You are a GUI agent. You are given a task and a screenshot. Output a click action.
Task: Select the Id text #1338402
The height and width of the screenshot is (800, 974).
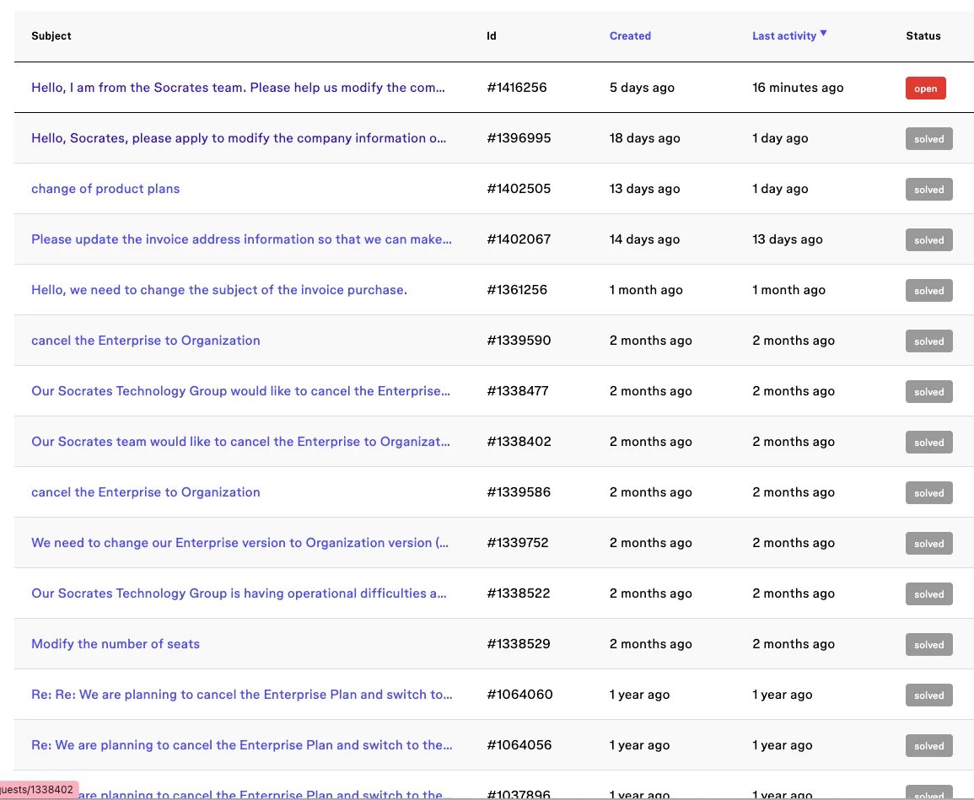coord(519,442)
